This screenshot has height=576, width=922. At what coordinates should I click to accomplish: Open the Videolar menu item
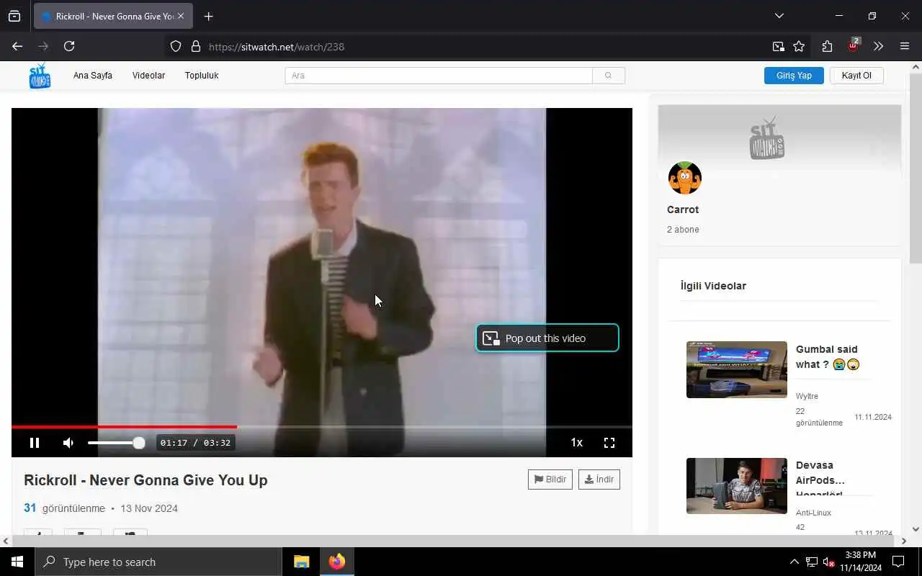coord(148,76)
